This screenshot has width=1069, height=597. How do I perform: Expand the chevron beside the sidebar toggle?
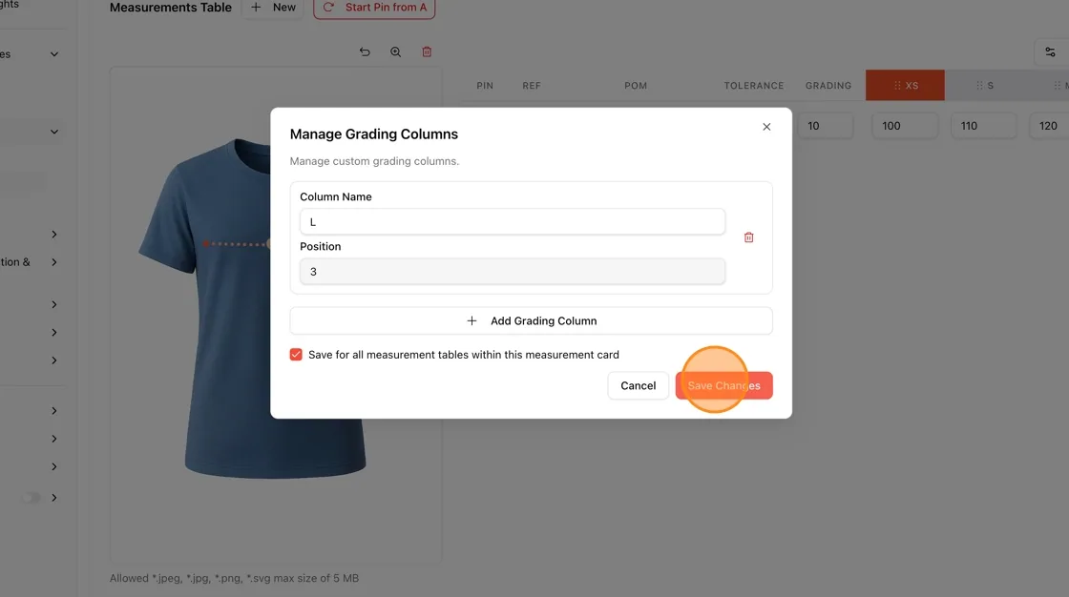[x=53, y=498]
